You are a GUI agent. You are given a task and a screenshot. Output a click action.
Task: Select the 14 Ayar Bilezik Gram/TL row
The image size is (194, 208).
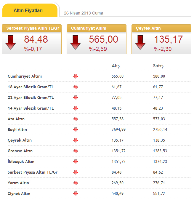(31, 108)
